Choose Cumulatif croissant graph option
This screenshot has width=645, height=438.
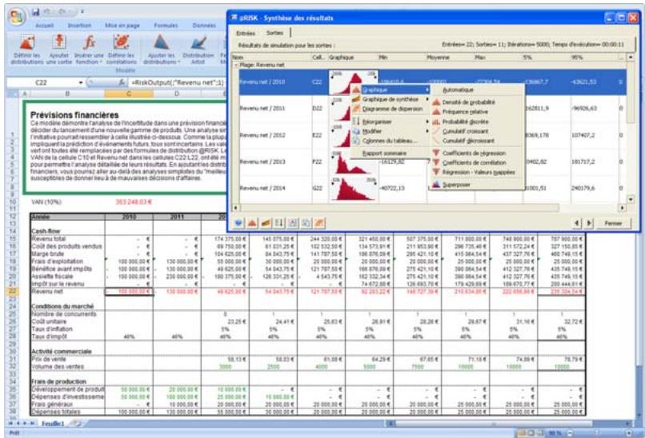[x=463, y=130]
